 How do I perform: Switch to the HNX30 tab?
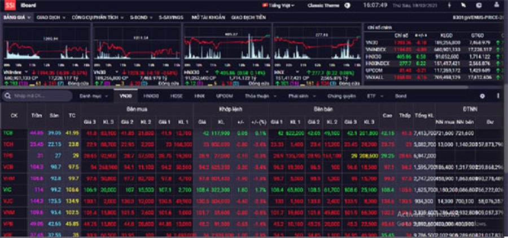click(152, 96)
